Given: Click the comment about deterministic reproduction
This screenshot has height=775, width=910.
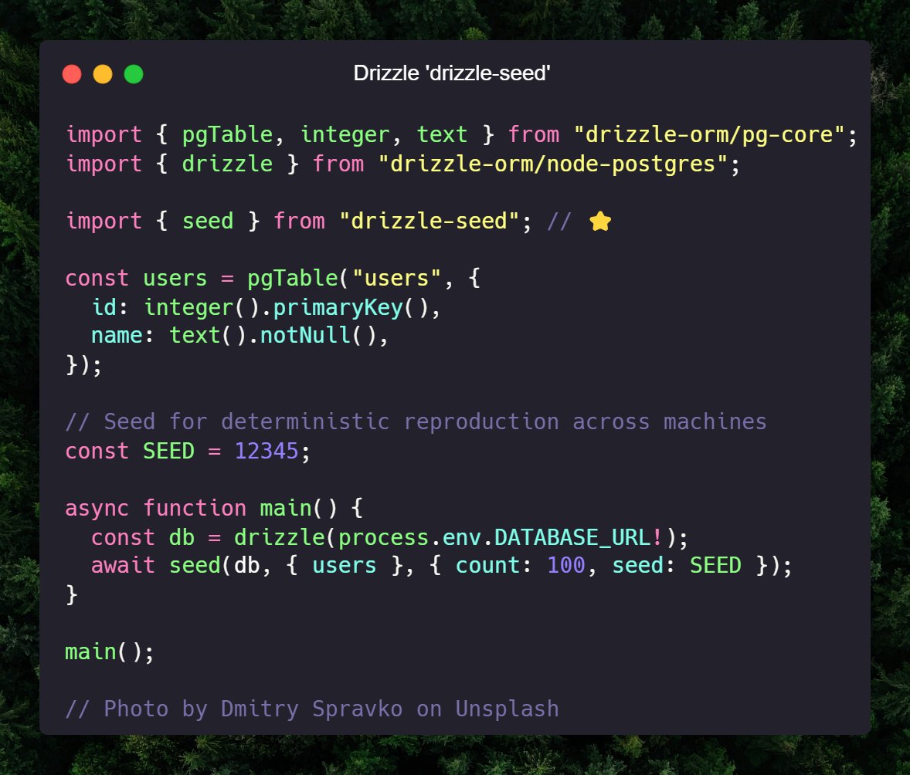Looking at the screenshot, I should click(x=416, y=421).
